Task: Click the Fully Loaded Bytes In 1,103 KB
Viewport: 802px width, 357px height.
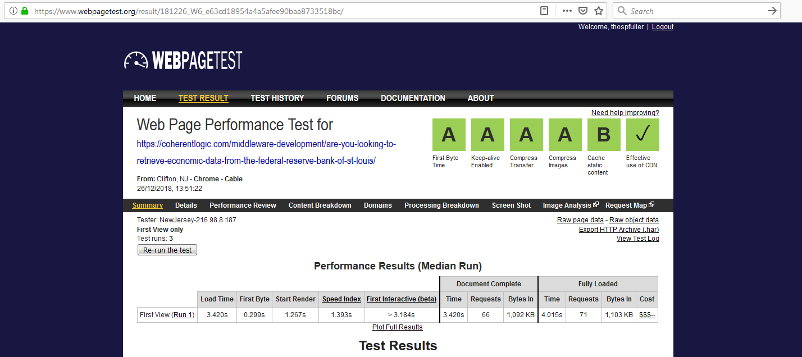Action: [619, 315]
